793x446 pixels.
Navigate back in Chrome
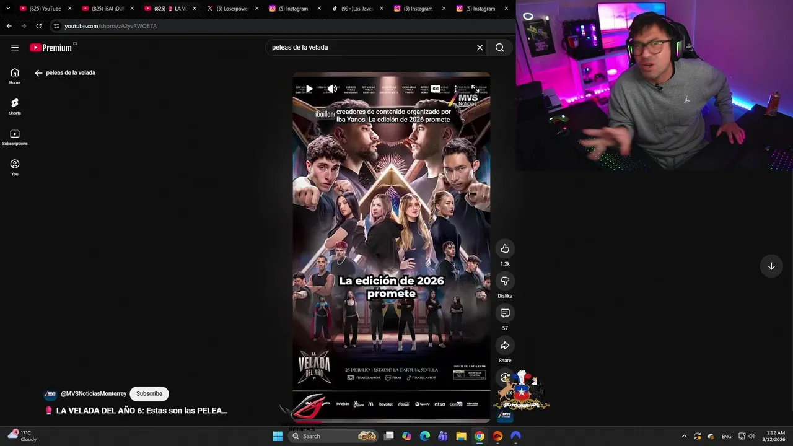[x=9, y=26]
